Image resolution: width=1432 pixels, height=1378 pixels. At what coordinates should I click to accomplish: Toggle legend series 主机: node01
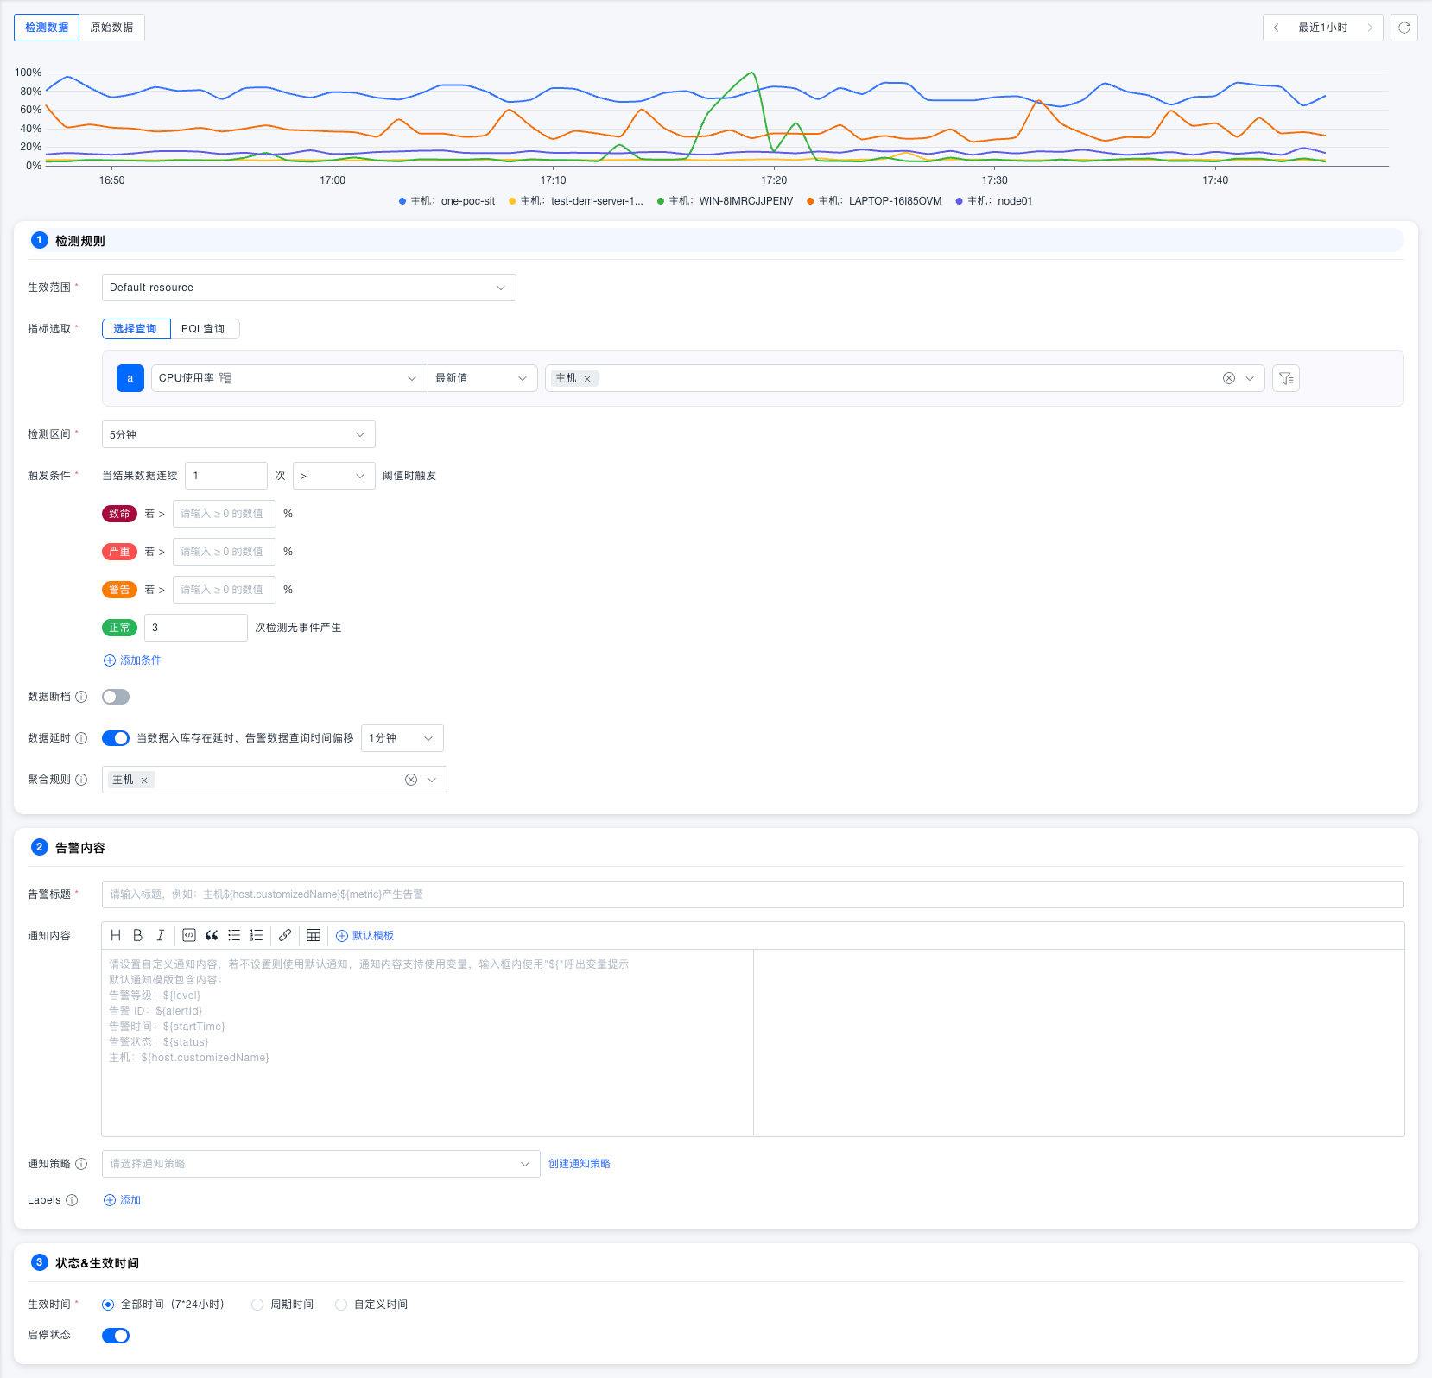coord(994,201)
